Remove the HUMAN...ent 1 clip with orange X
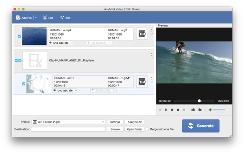The width and height of the screenshot is (244, 154). [151, 77]
